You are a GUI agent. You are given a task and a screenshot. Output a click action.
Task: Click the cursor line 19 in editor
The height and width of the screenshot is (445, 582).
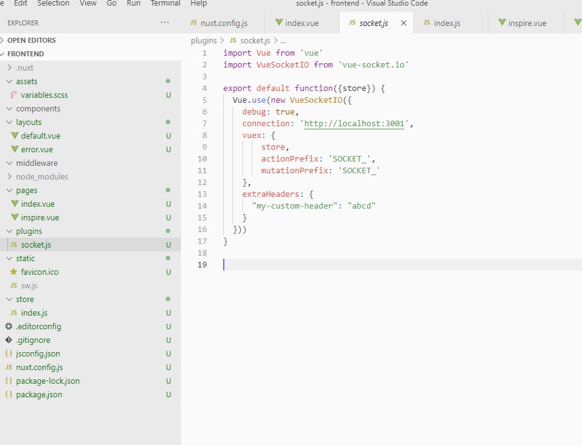[402, 264]
